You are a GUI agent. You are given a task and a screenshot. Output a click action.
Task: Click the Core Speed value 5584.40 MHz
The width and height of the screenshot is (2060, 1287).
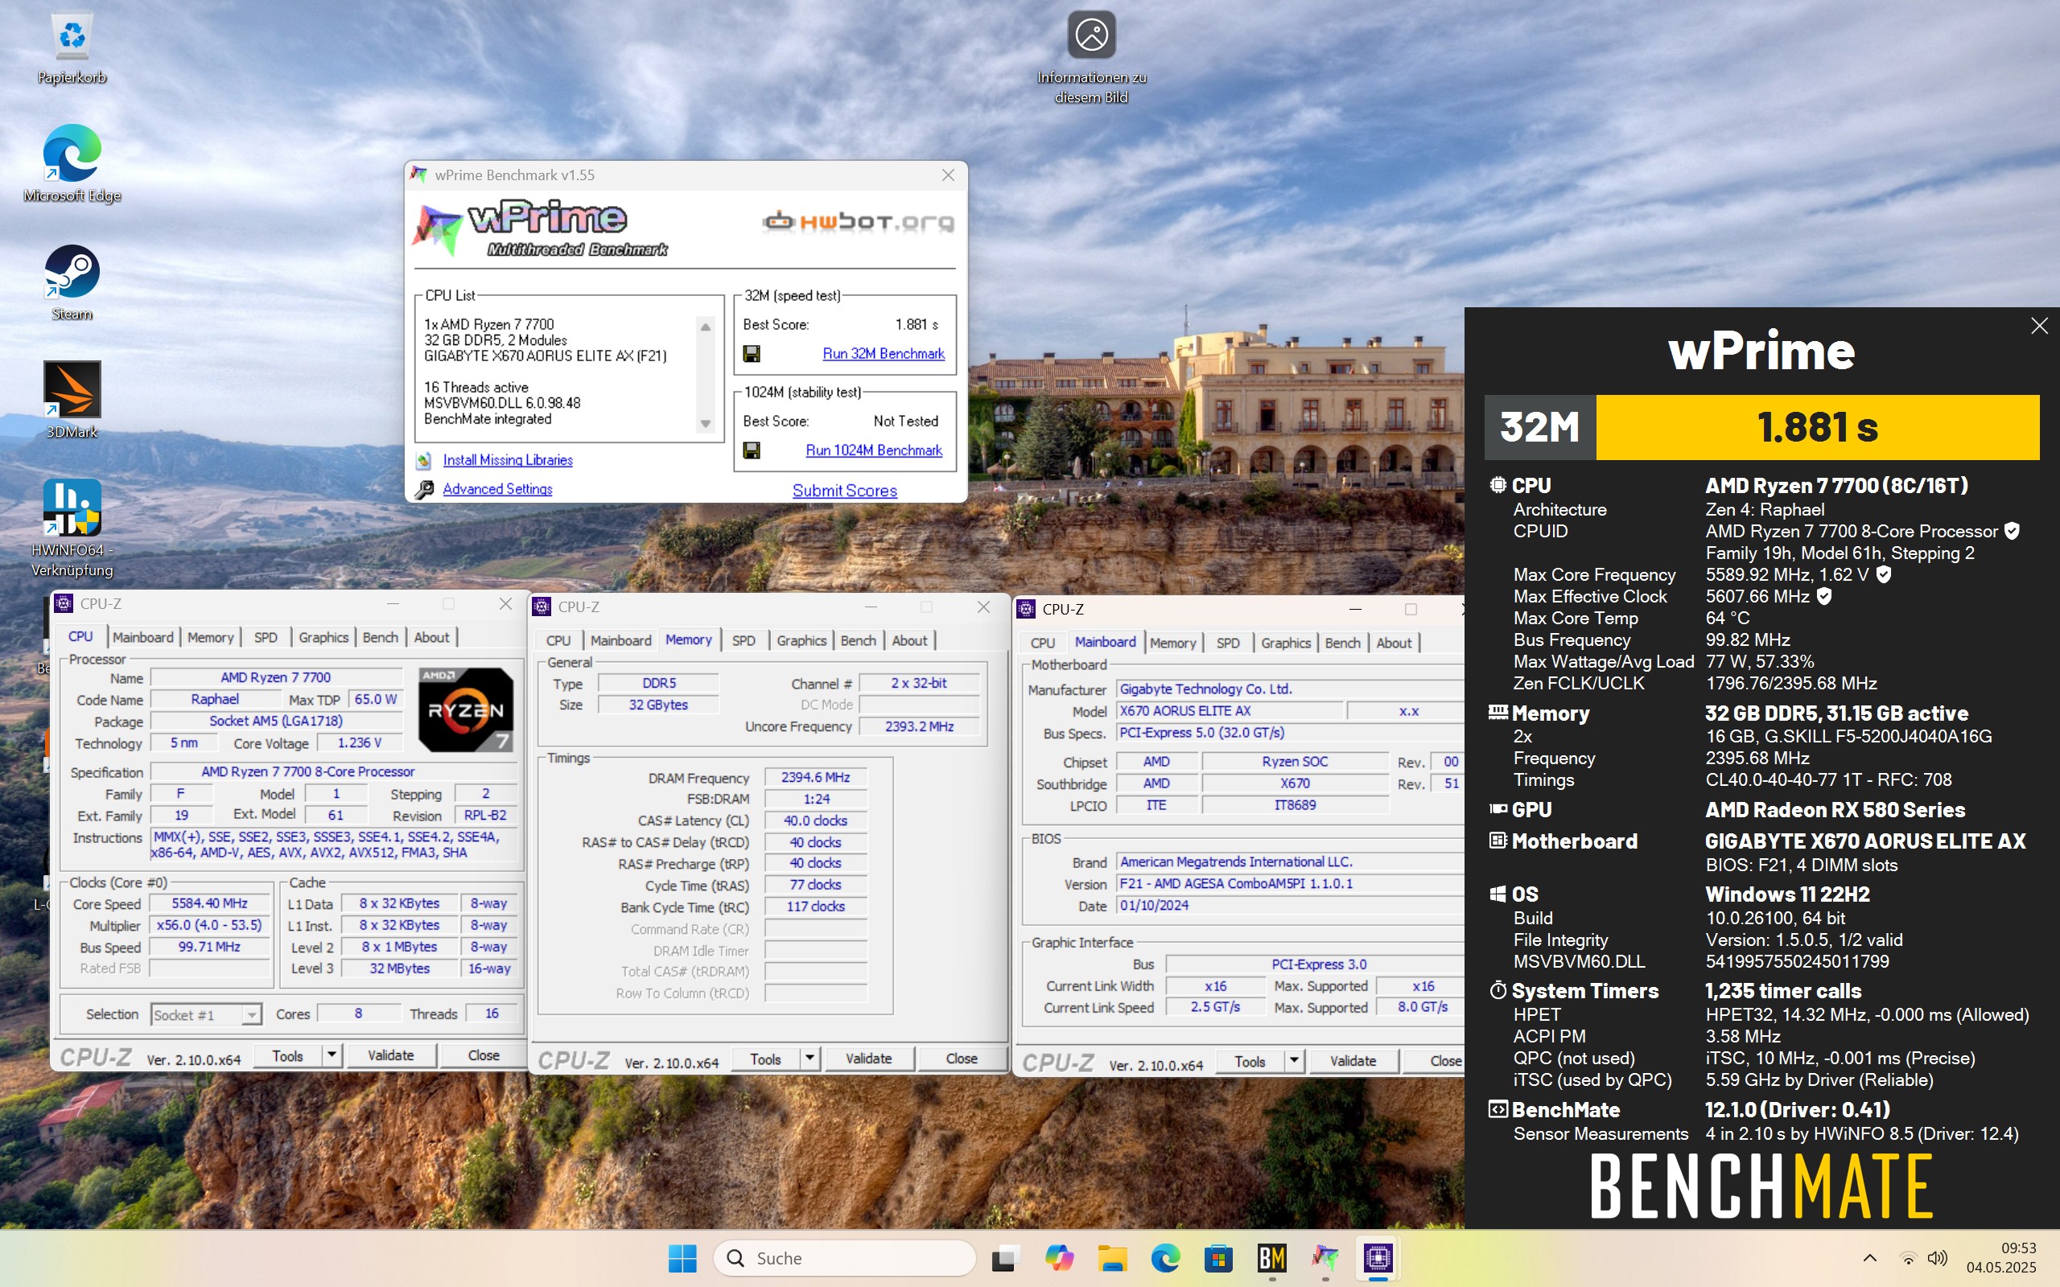click(209, 904)
